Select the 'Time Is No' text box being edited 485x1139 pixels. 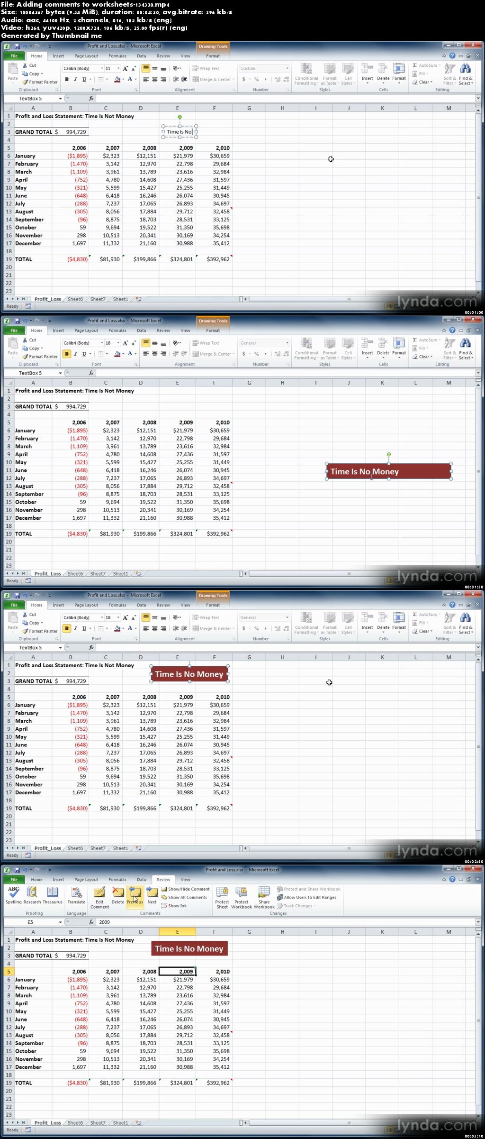pyautogui.click(x=180, y=132)
